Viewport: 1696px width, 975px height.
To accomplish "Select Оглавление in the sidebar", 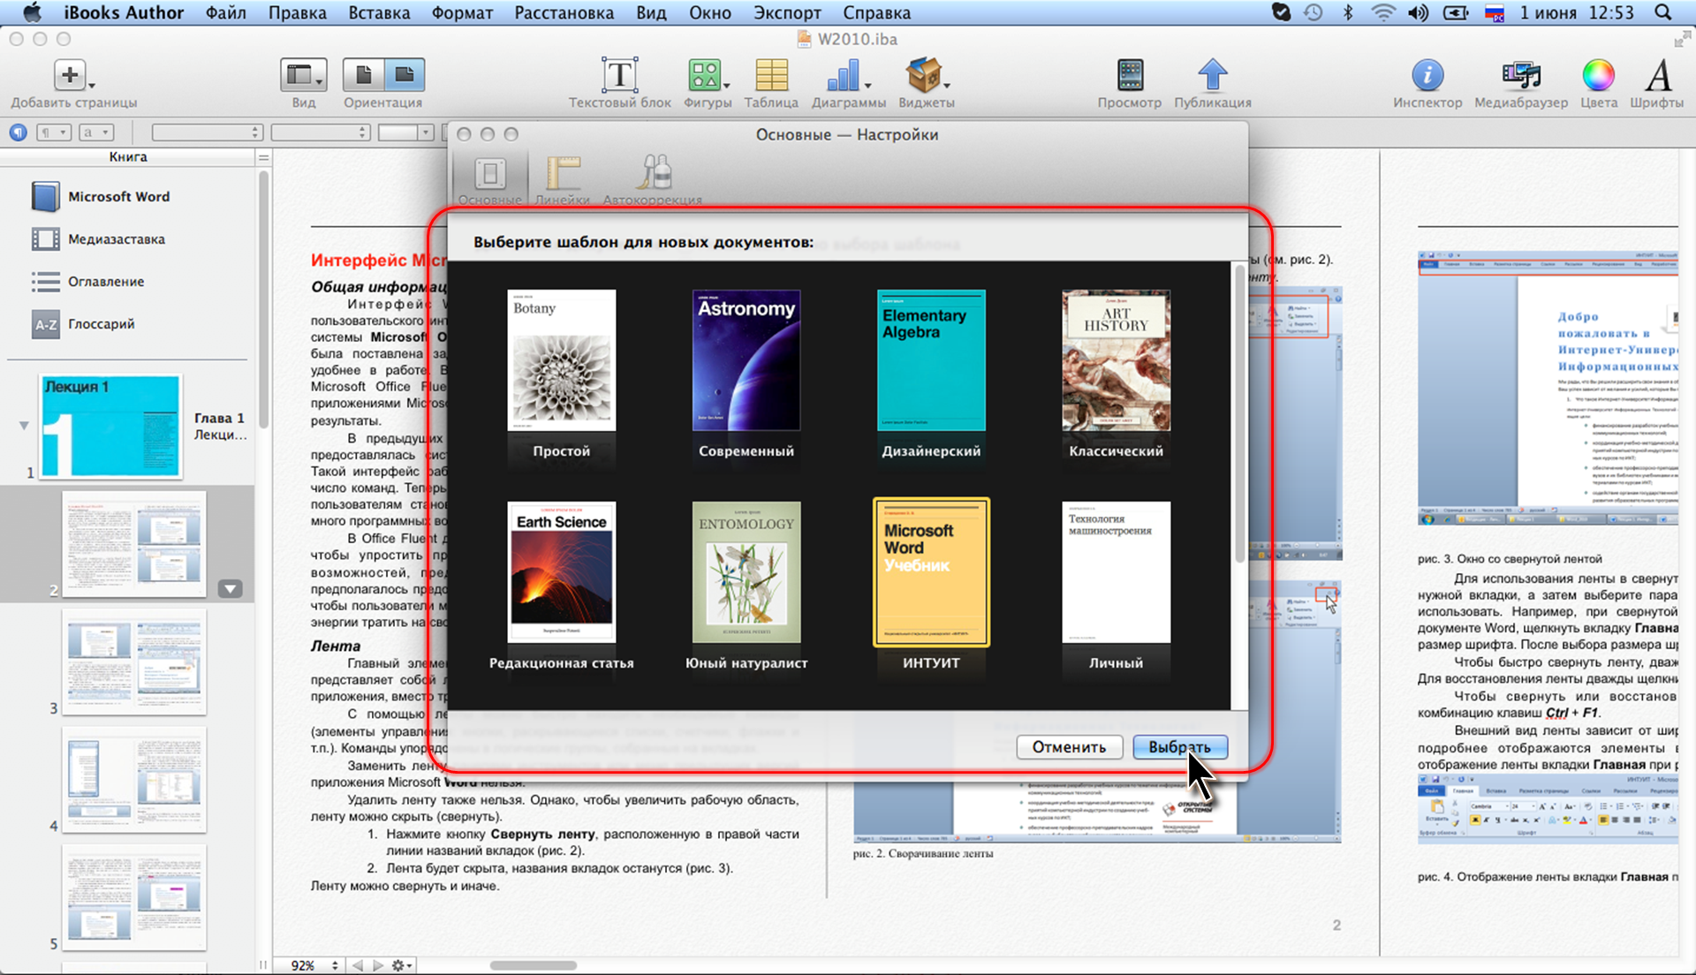I will click(x=106, y=281).
